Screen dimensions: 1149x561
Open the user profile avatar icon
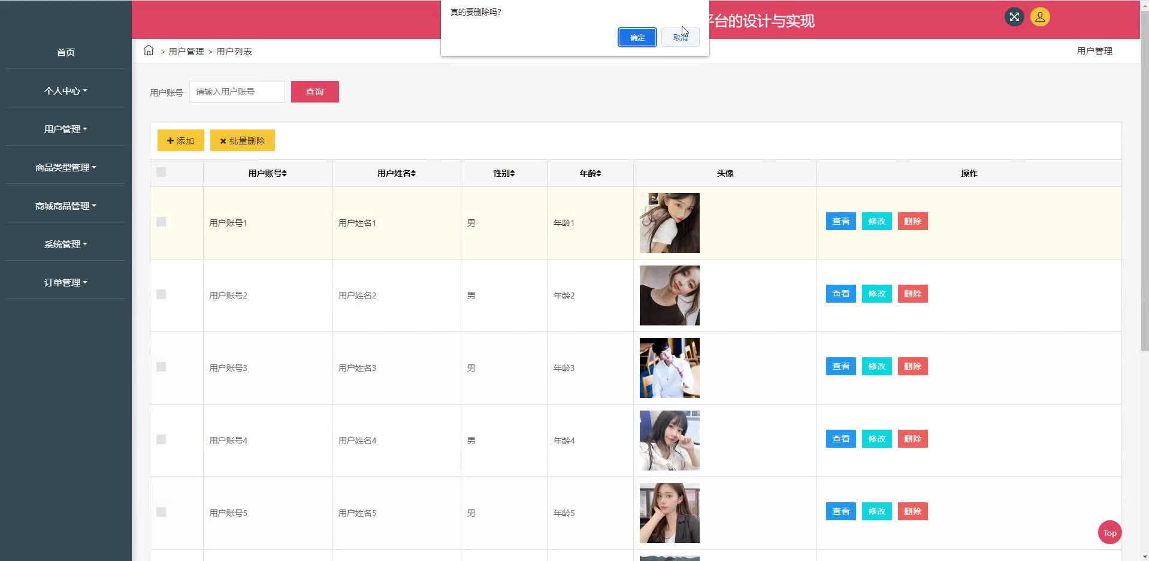click(x=1040, y=17)
